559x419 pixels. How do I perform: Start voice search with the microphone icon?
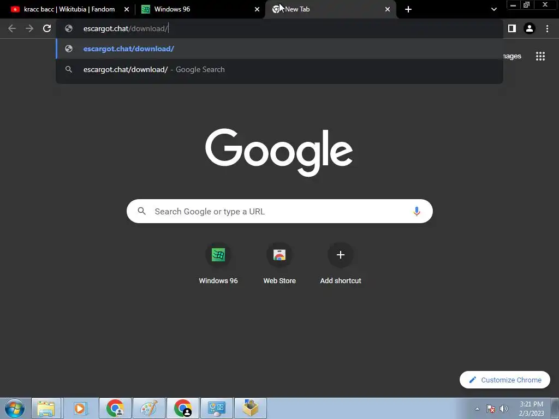[417, 211]
